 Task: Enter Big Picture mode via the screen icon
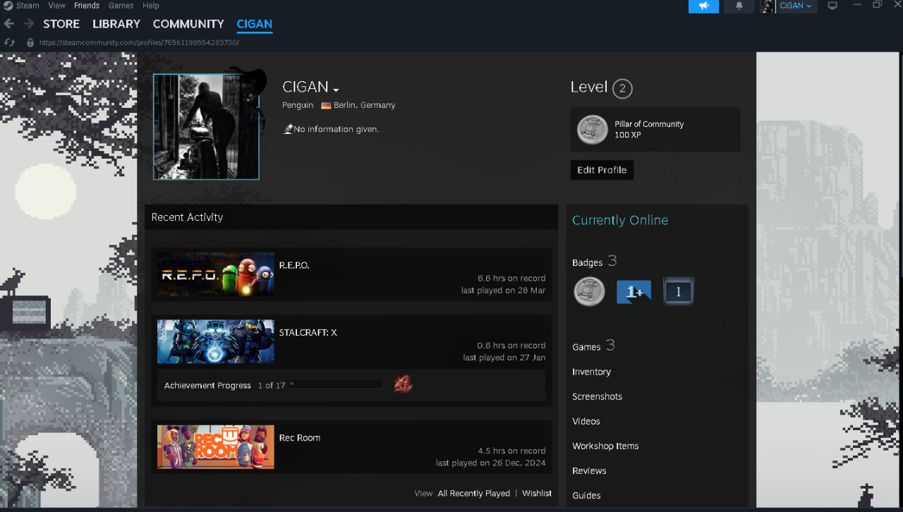click(x=832, y=5)
